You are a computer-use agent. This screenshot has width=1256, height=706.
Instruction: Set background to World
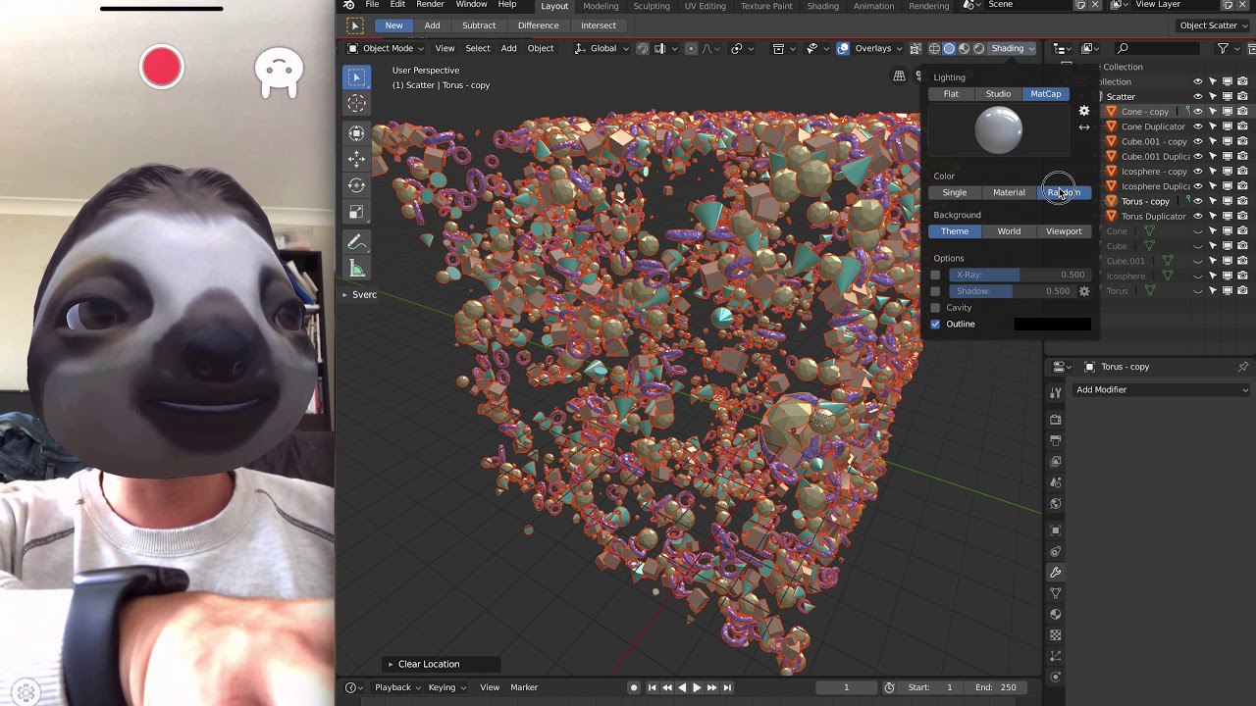coord(1009,231)
